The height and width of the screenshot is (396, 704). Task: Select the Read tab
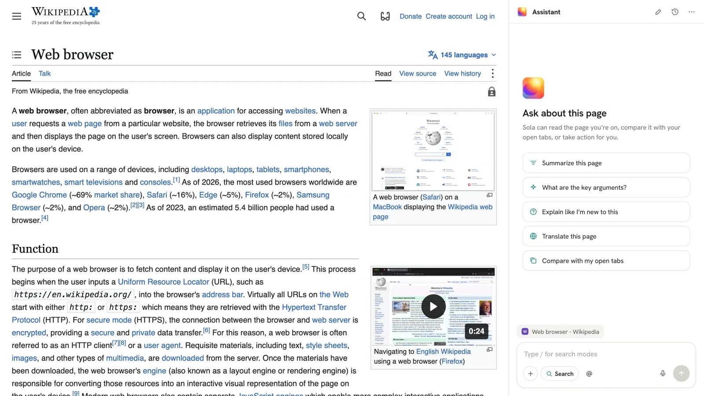pyautogui.click(x=383, y=73)
